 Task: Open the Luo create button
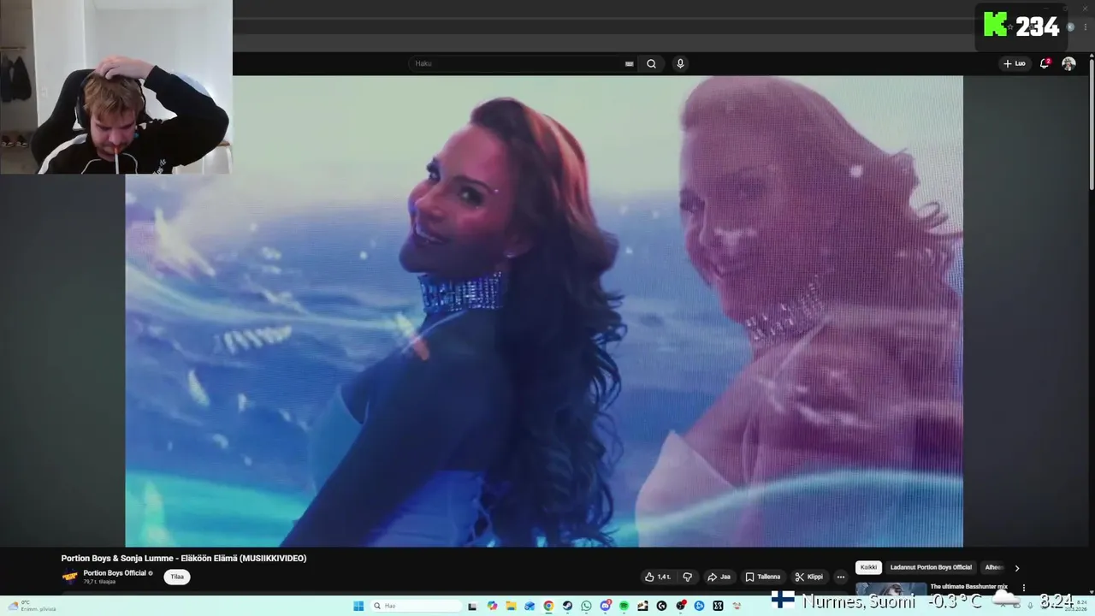(1015, 63)
